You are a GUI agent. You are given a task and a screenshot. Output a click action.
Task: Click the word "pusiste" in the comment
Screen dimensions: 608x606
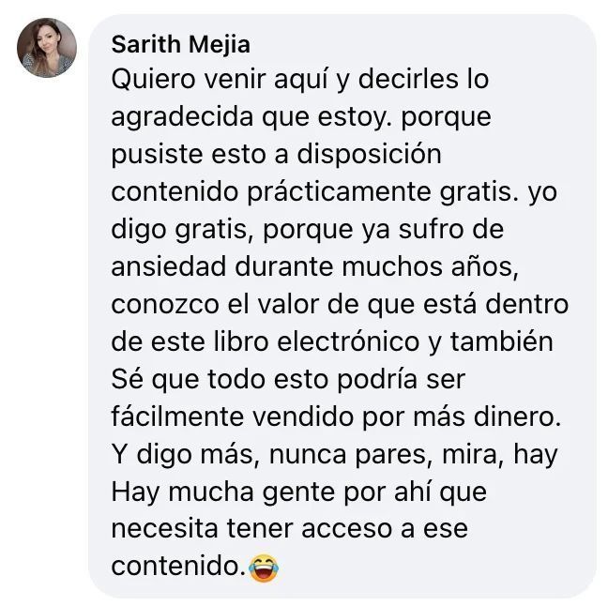tap(157, 155)
